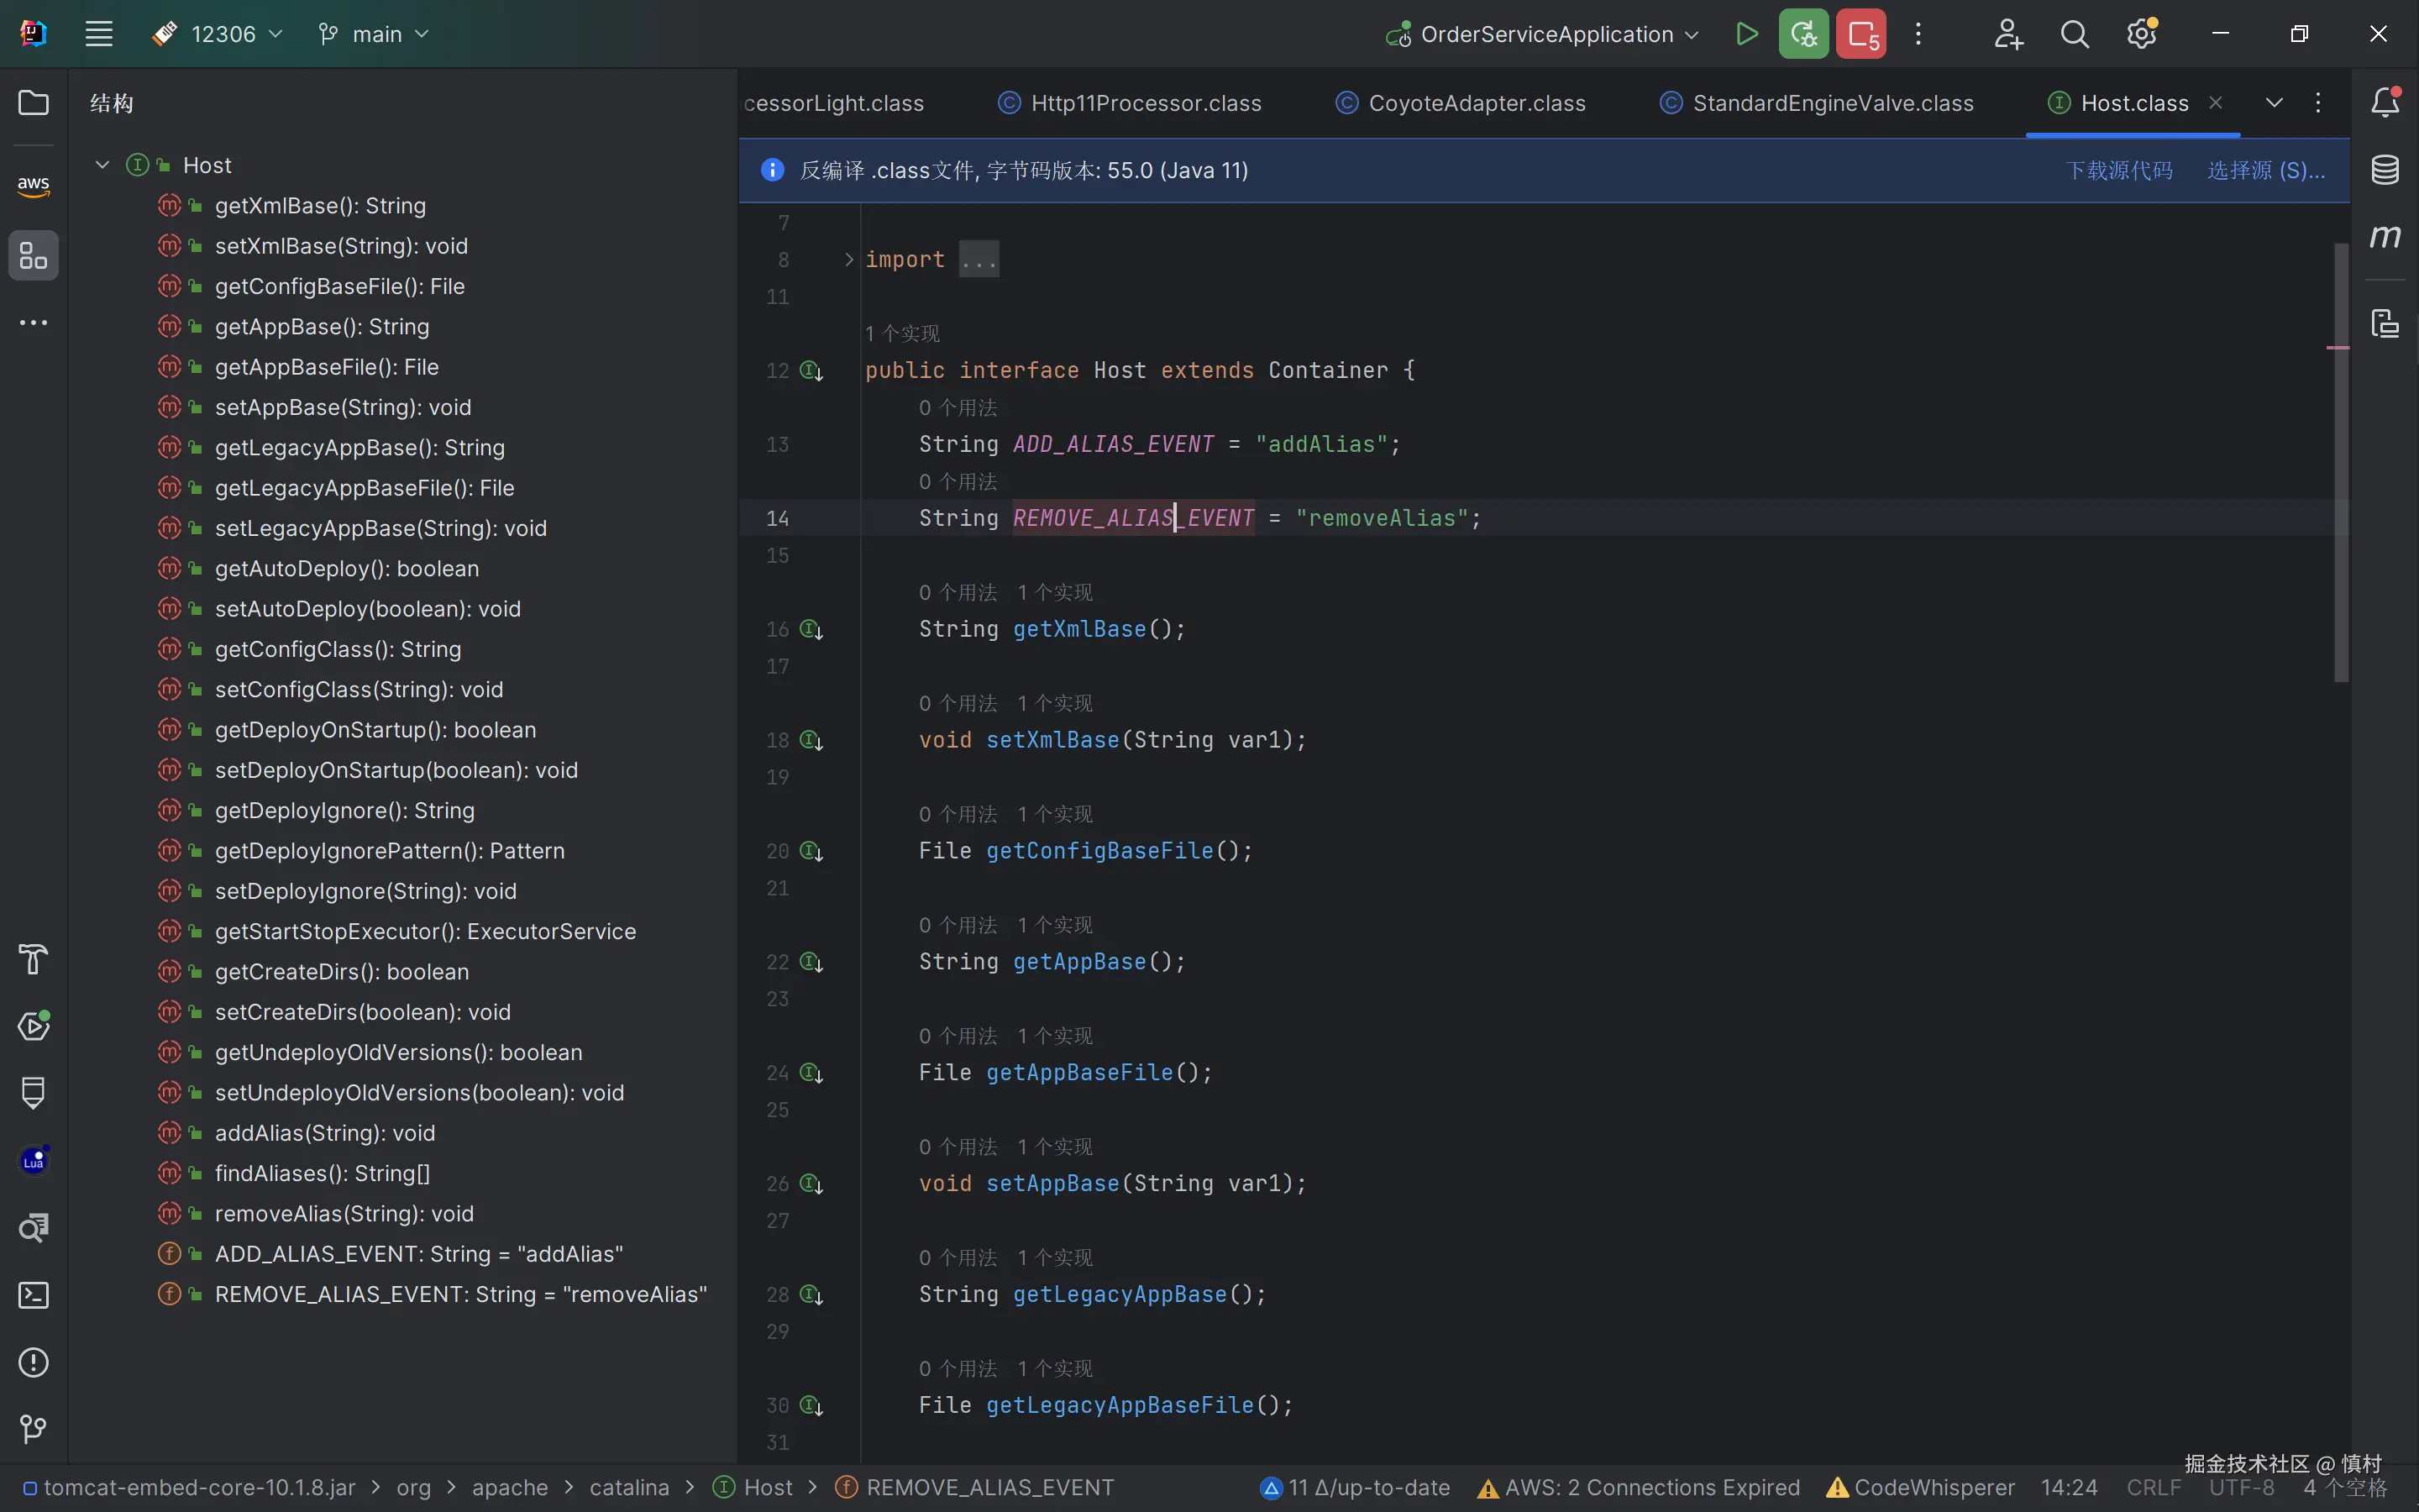Run OrderServiceApplication with play button
The image size is (2419, 1512).
[1746, 34]
